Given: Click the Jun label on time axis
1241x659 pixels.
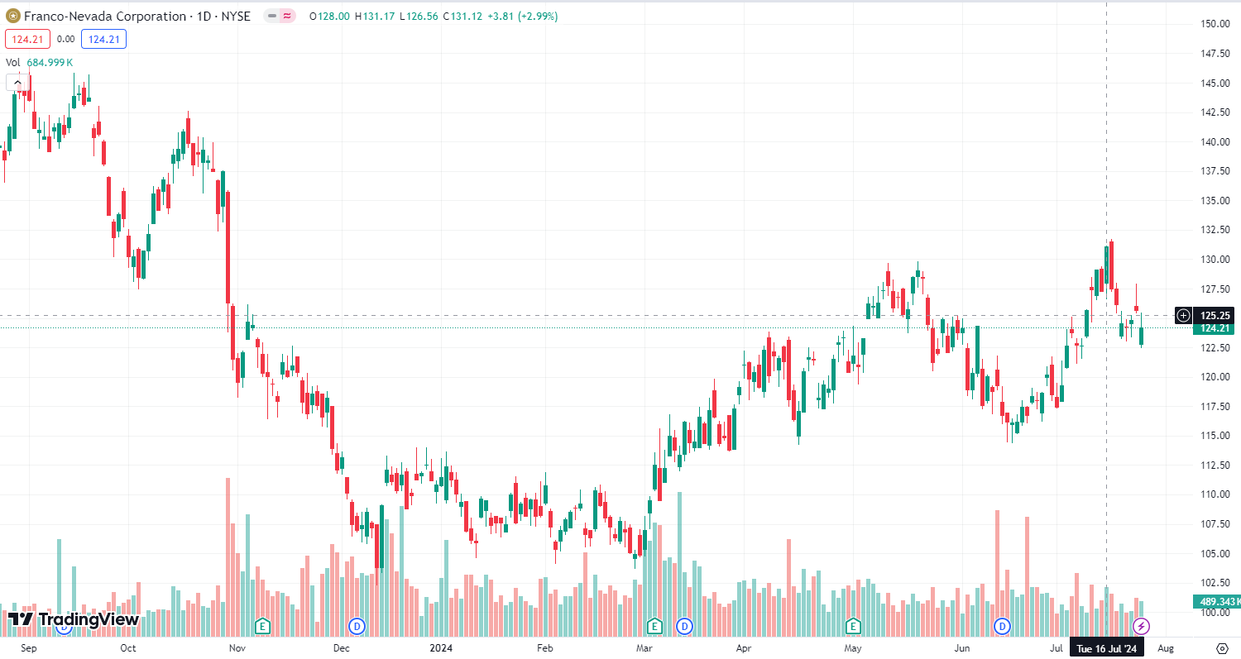Looking at the screenshot, I should 961,647.
